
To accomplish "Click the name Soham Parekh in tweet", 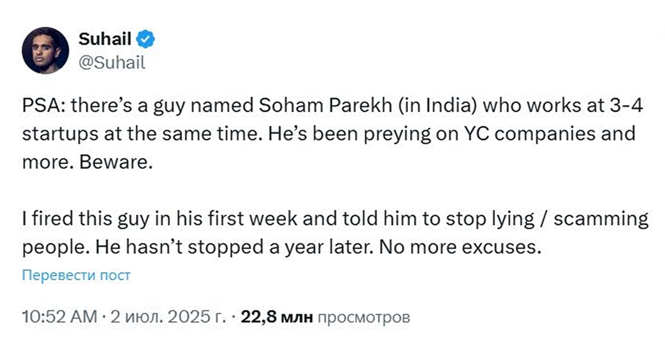I will click(325, 106).
